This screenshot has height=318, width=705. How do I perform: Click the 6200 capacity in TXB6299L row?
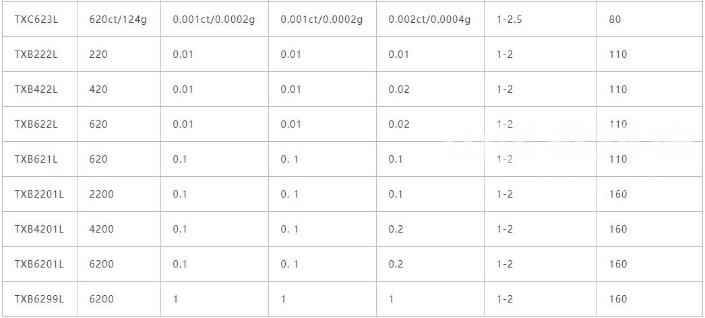pyautogui.click(x=101, y=299)
